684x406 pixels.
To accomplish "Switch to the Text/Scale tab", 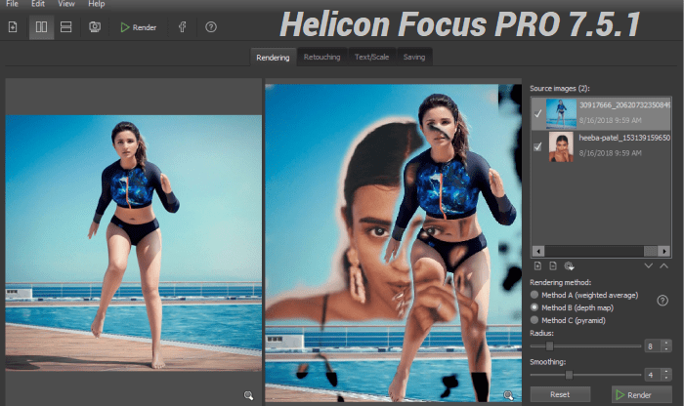I will point(371,57).
